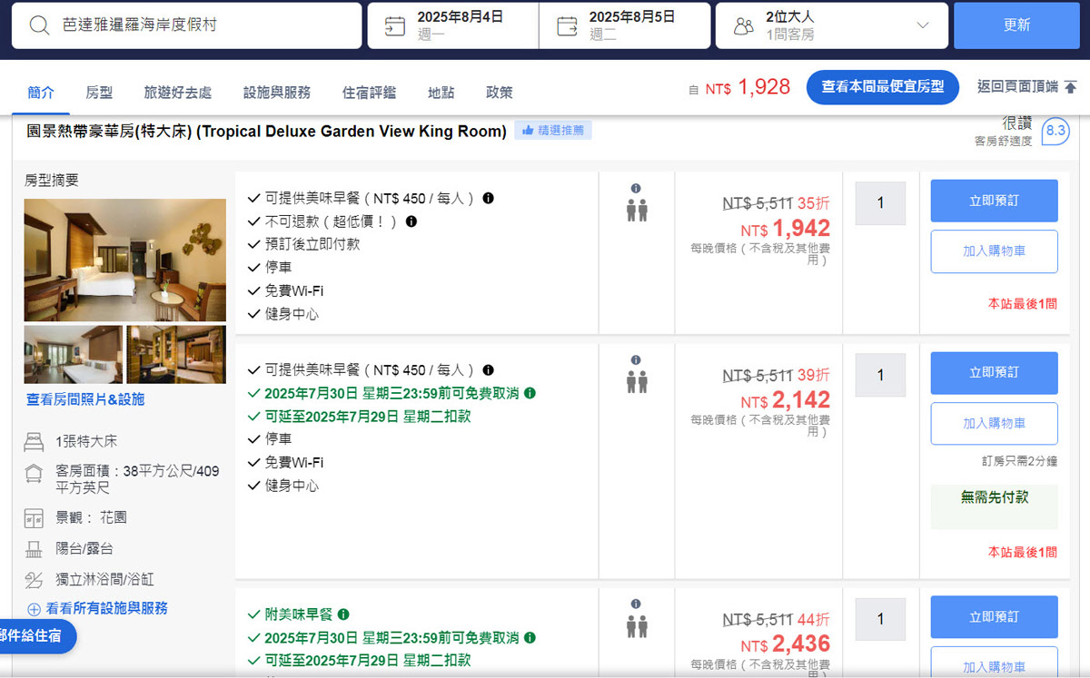Click the NT$ 1,942 price text
Viewport: 1090px width, 678px height.
[x=786, y=229]
